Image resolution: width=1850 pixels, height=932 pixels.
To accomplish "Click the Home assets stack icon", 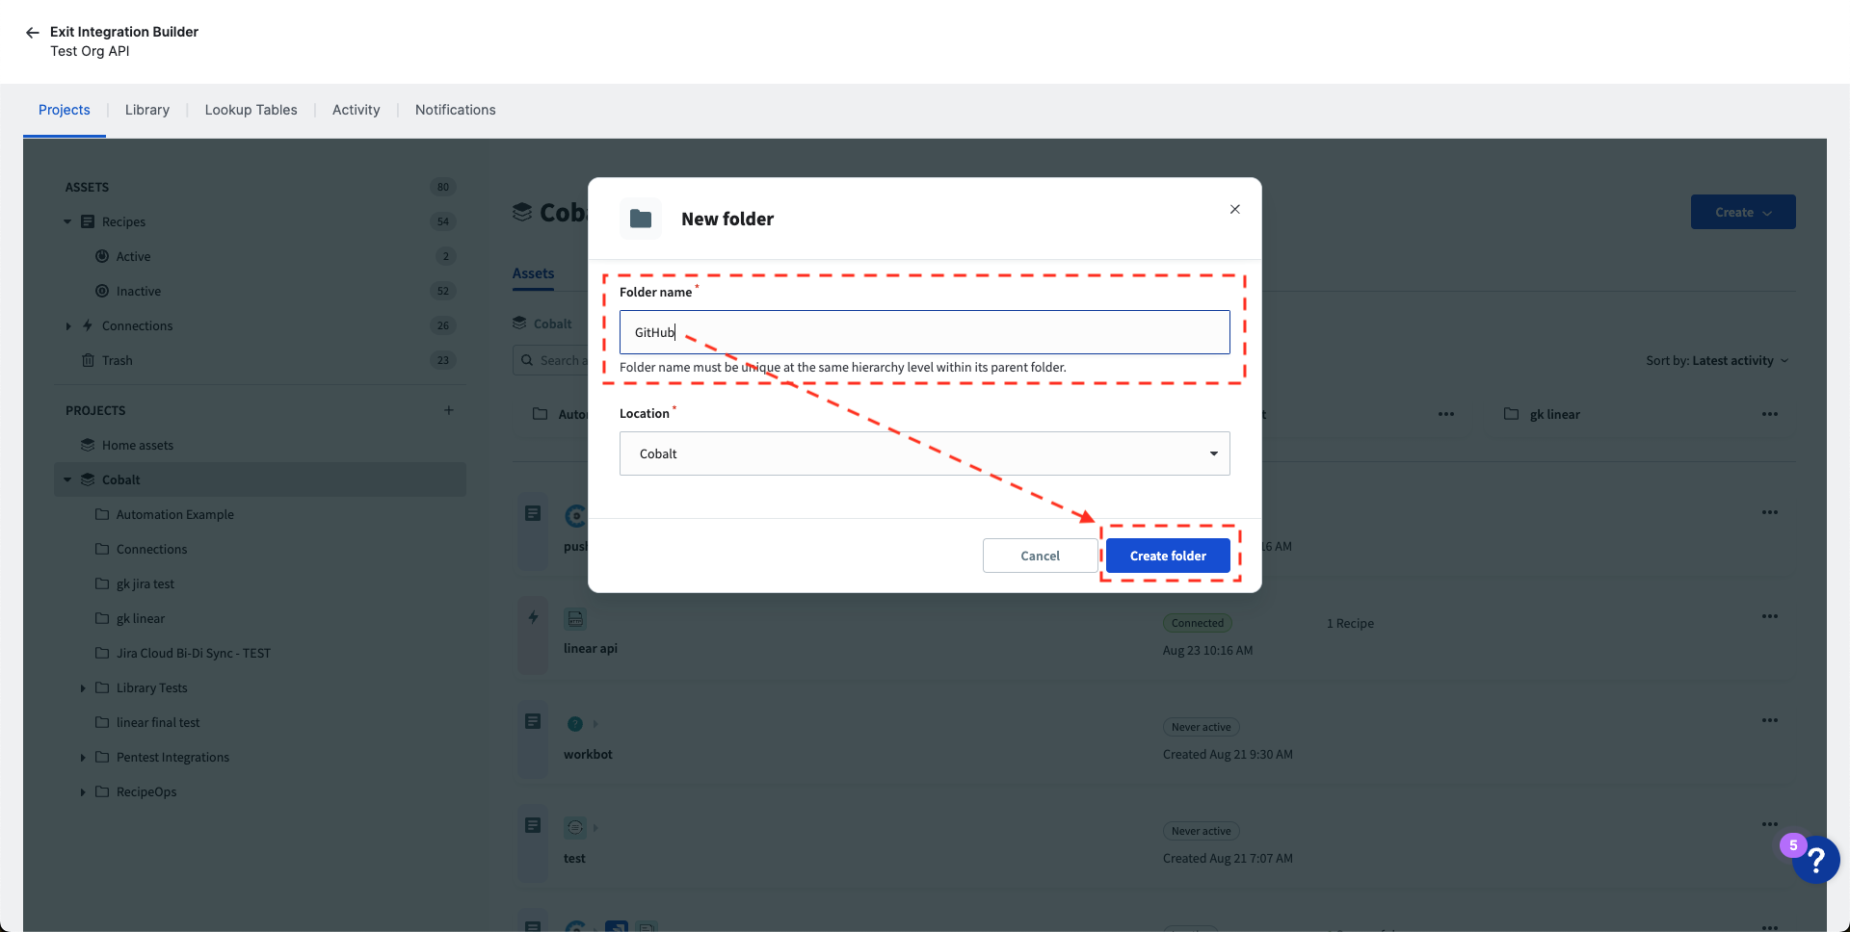I will click(88, 445).
